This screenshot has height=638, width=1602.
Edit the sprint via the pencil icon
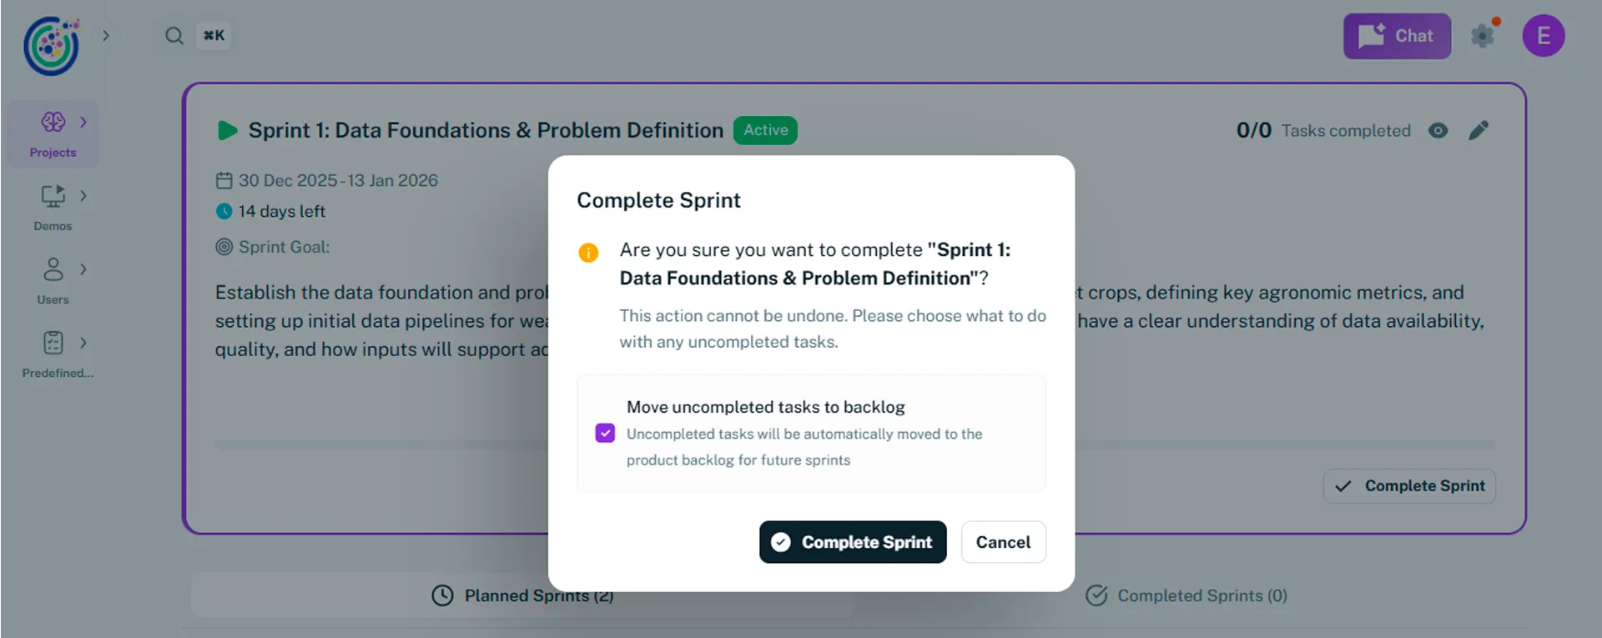1479,130
